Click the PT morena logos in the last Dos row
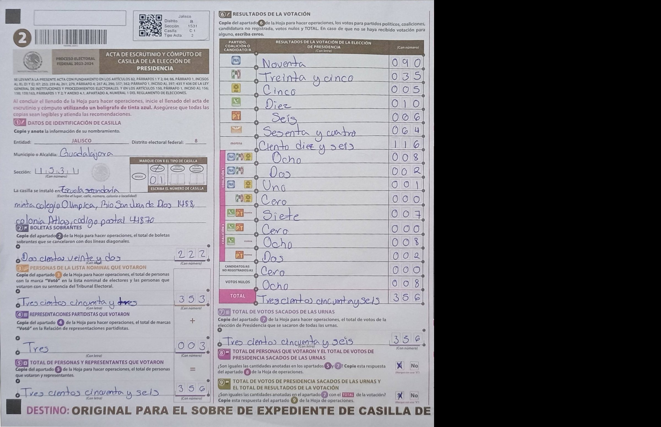This screenshot has width=661, height=427. point(244,254)
